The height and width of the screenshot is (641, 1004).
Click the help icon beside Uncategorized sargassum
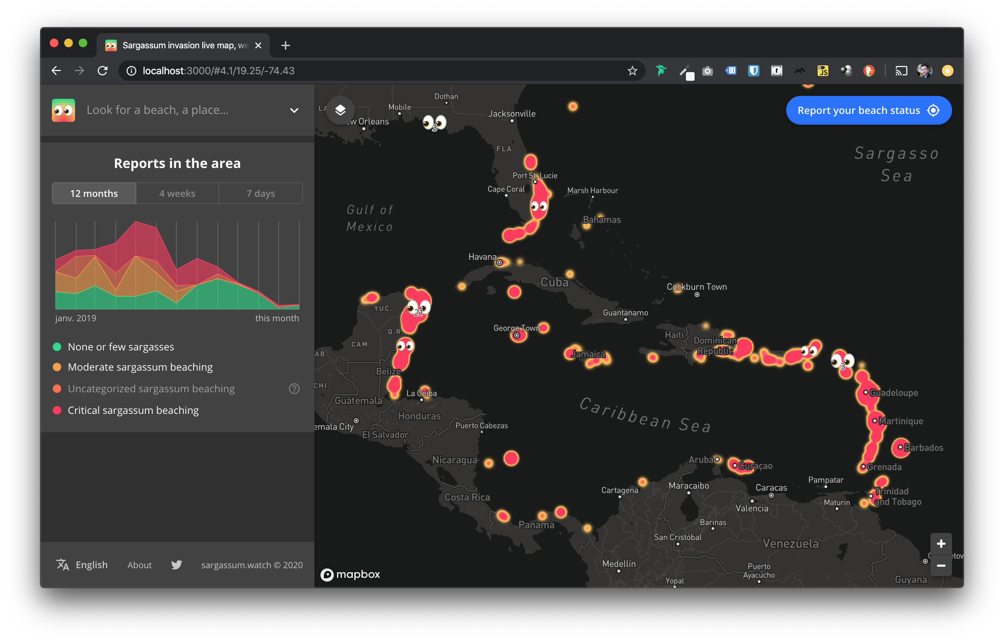tap(294, 388)
